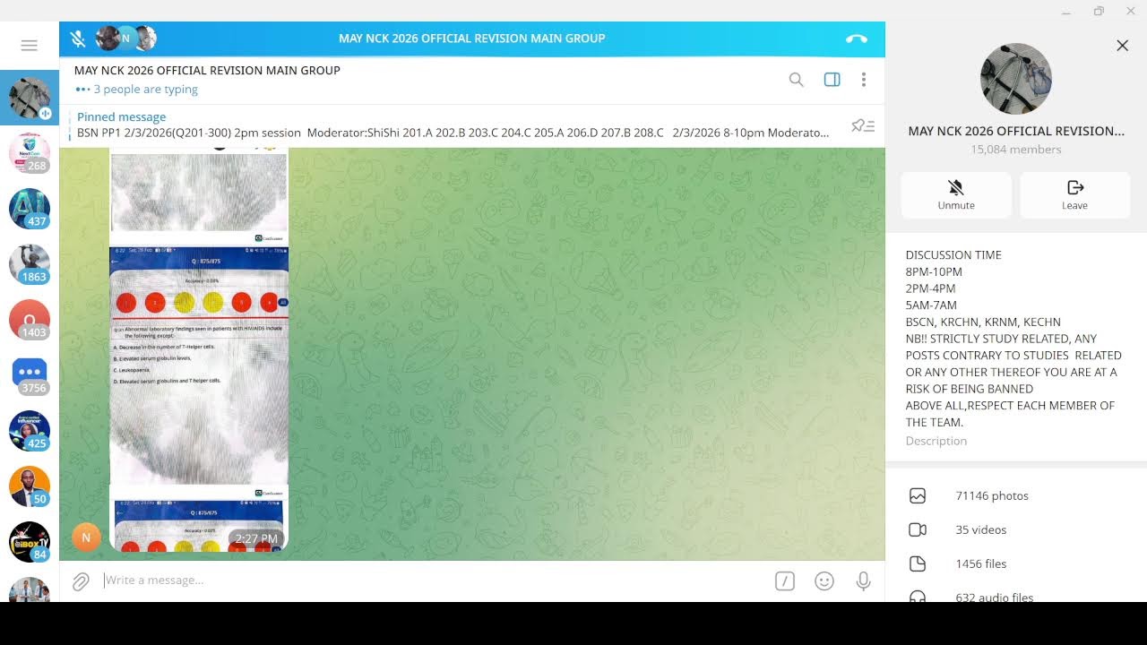Record a voice message
1147x645 pixels.
[863, 581]
